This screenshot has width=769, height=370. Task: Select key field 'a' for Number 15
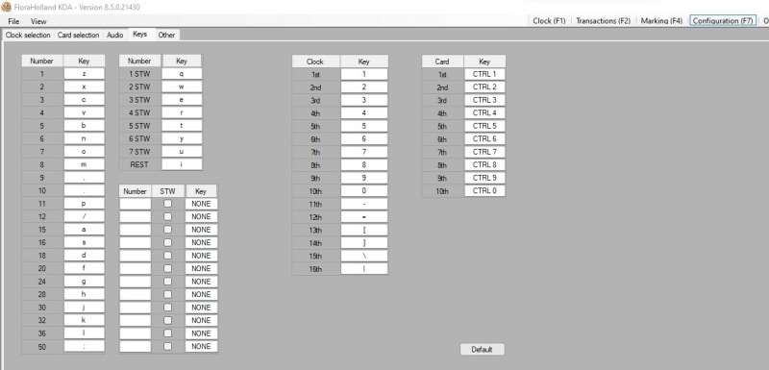pyautogui.click(x=84, y=229)
